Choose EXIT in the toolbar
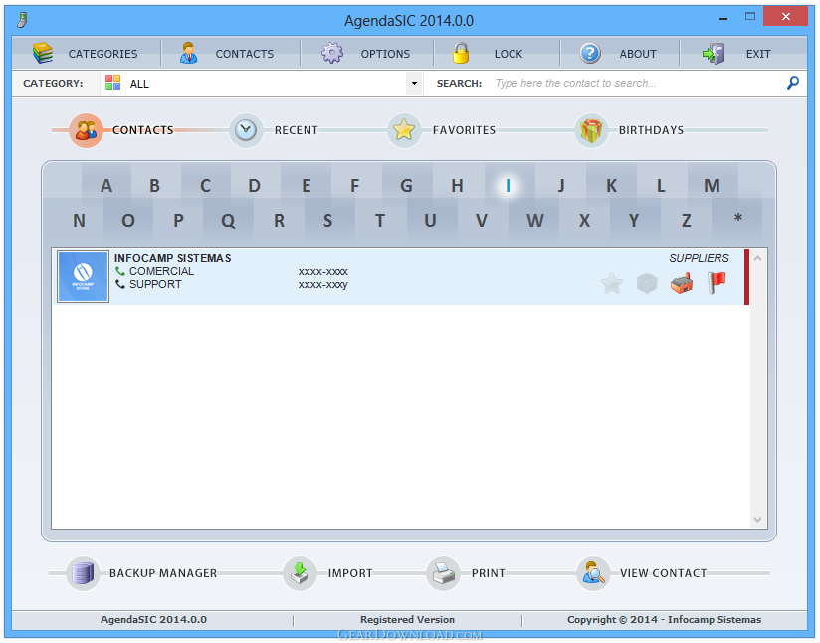 [757, 54]
